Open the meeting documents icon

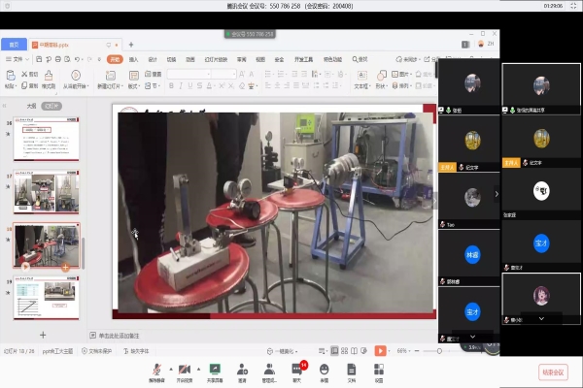(x=351, y=371)
